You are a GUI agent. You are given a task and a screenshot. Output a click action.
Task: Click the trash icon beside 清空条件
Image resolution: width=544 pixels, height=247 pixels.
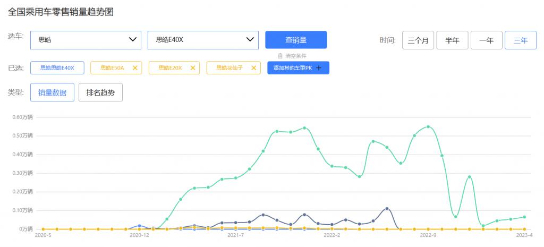(x=280, y=56)
